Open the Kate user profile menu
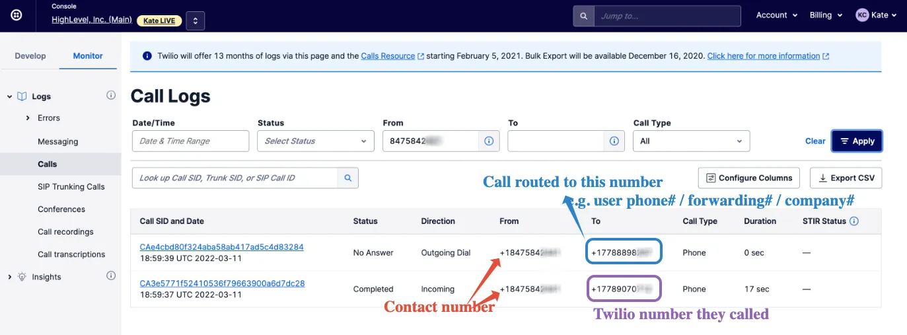 click(877, 15)
